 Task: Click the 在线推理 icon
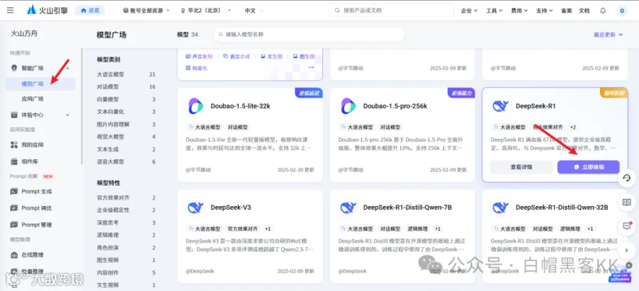tap(14, 255)
